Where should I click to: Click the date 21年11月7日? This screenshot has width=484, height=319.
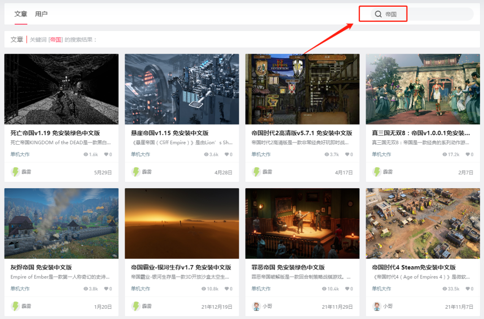click(459, 306)
